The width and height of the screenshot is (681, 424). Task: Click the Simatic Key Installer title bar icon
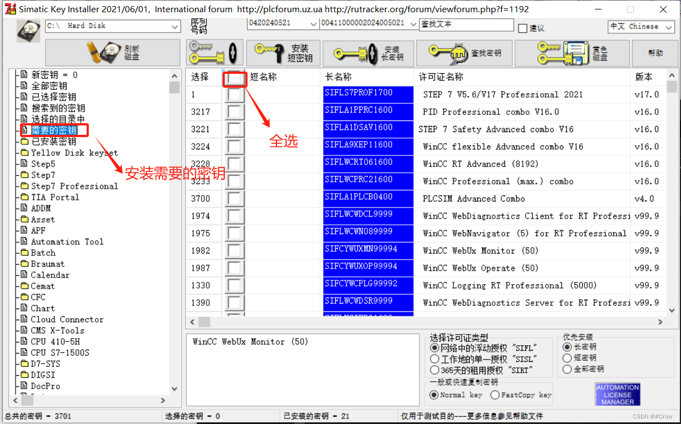[x=10, y=9]
